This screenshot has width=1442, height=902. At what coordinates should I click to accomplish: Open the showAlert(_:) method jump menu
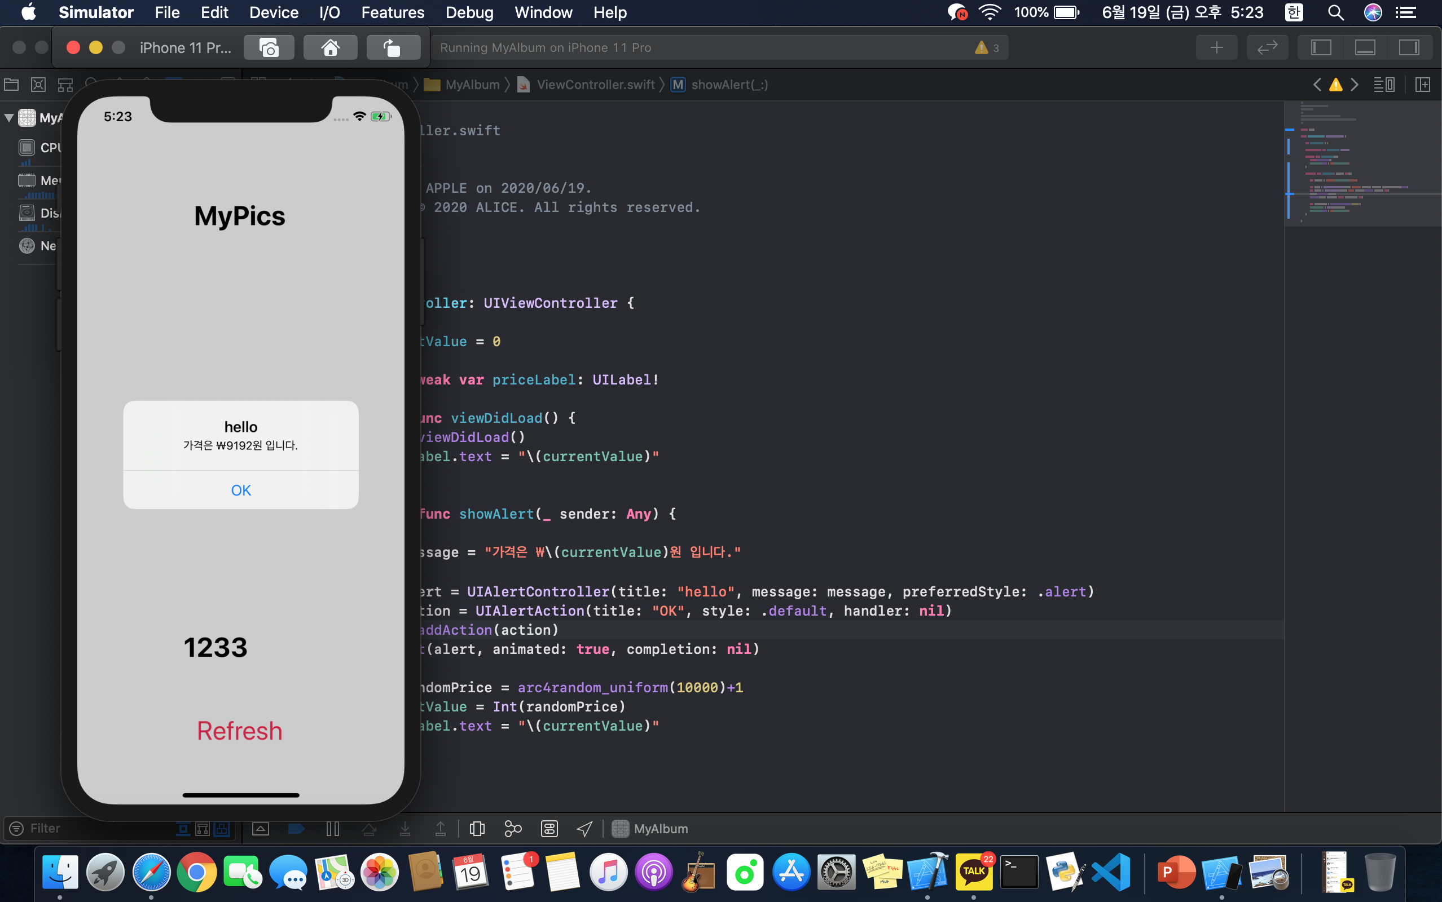[729, 85]
